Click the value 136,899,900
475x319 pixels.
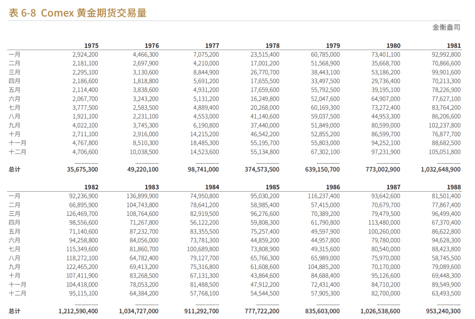142,196
